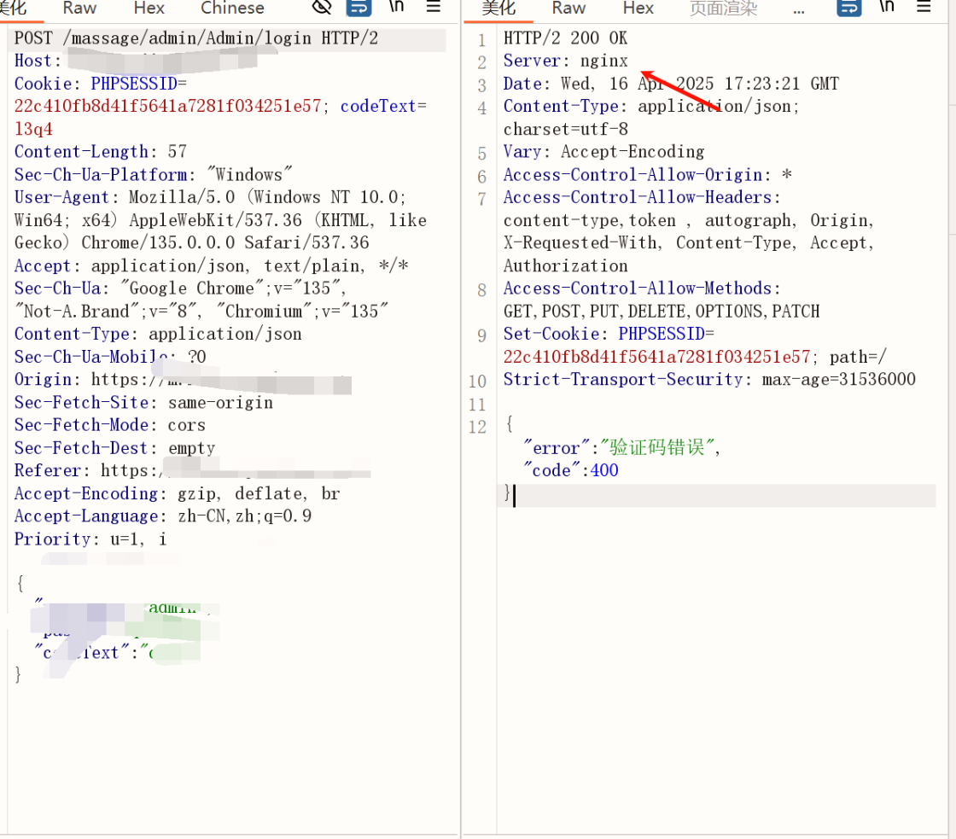The width and height of the screenshot is (956, 839).
Task: Click the closing brace of the response JSON
Action: click(507, 492)
